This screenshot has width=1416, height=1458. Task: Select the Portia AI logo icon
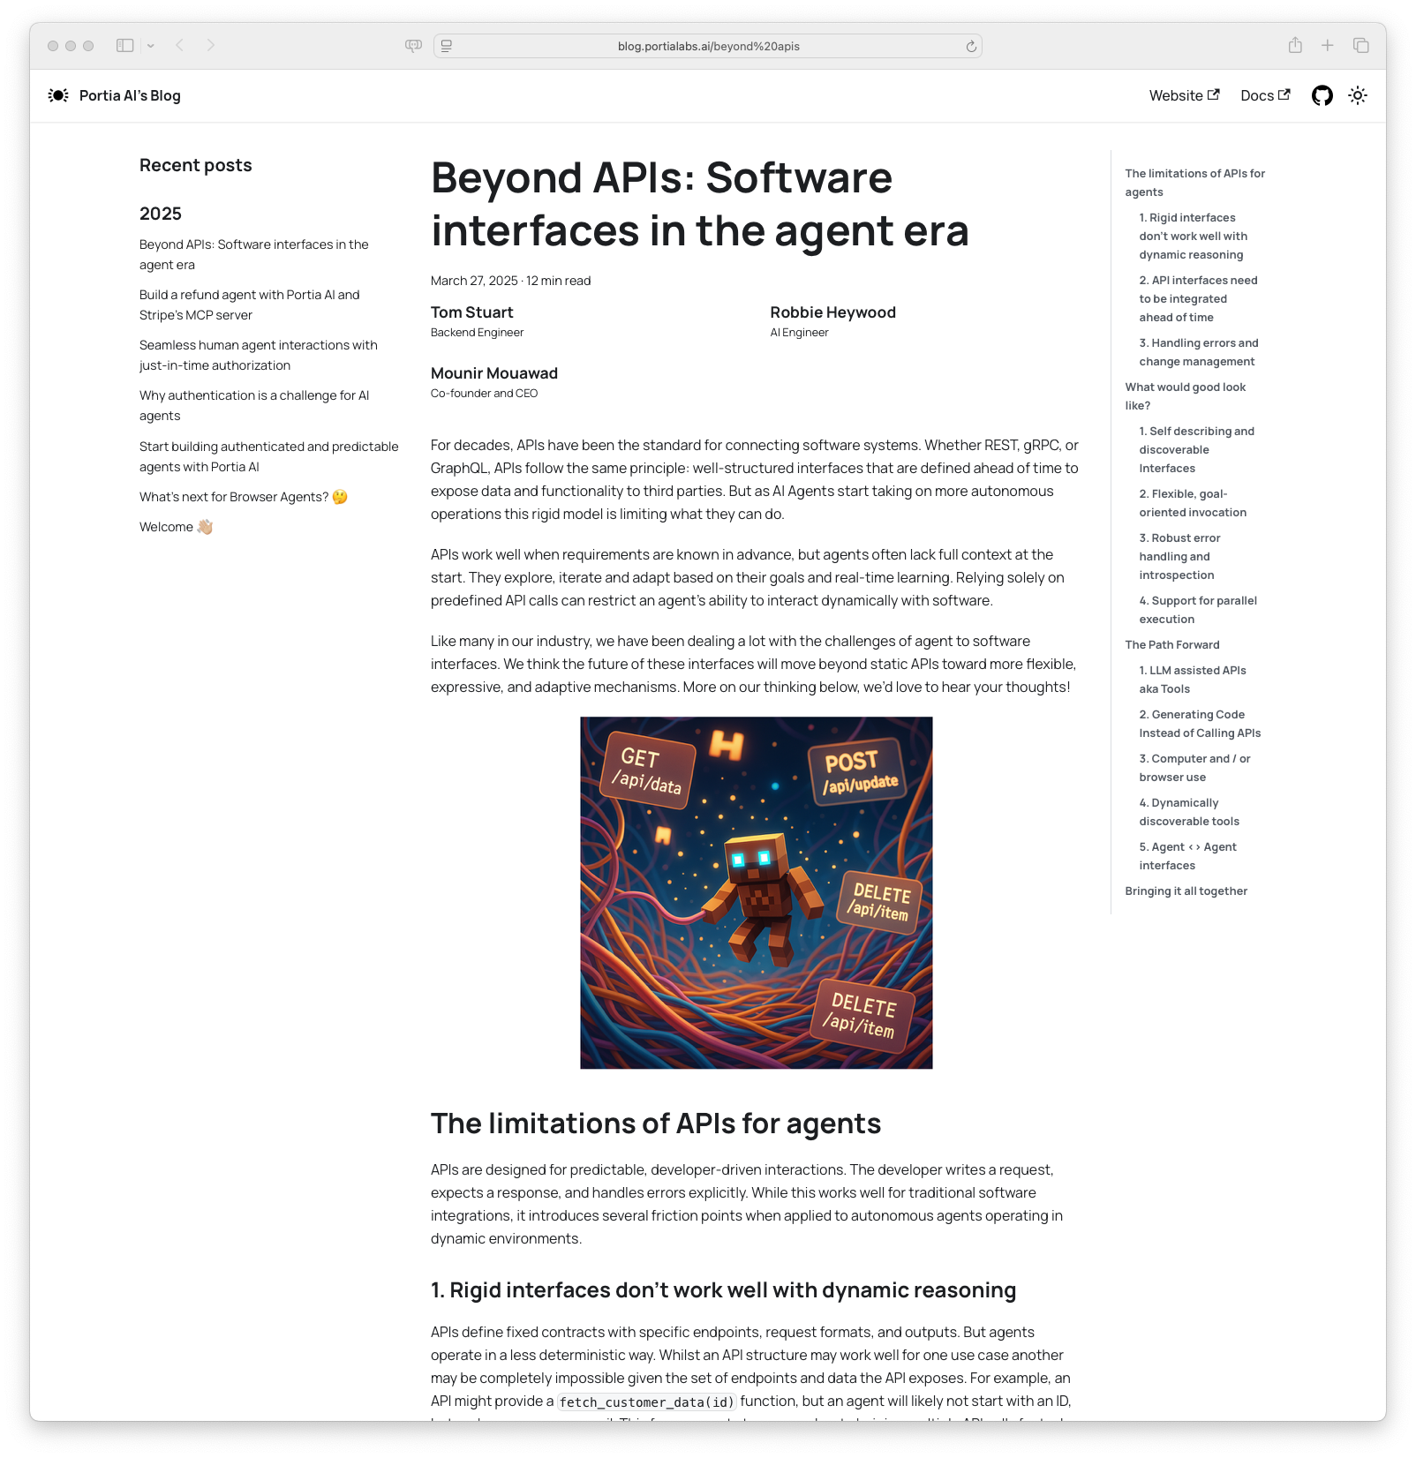pyautogui.click(x=58, y=95)
